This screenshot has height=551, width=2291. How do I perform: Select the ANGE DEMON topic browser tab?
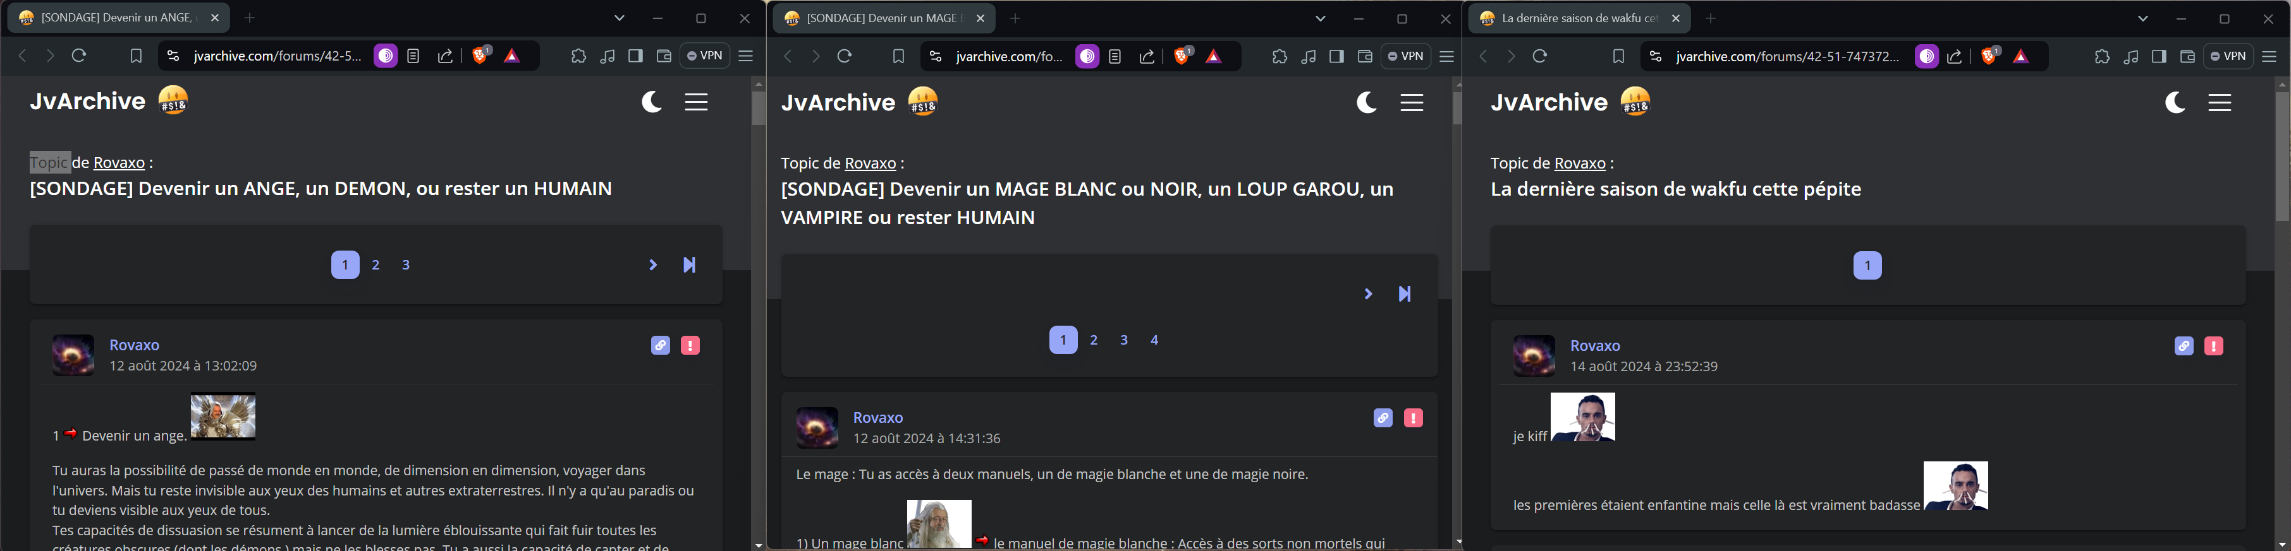tap(119, 18)
